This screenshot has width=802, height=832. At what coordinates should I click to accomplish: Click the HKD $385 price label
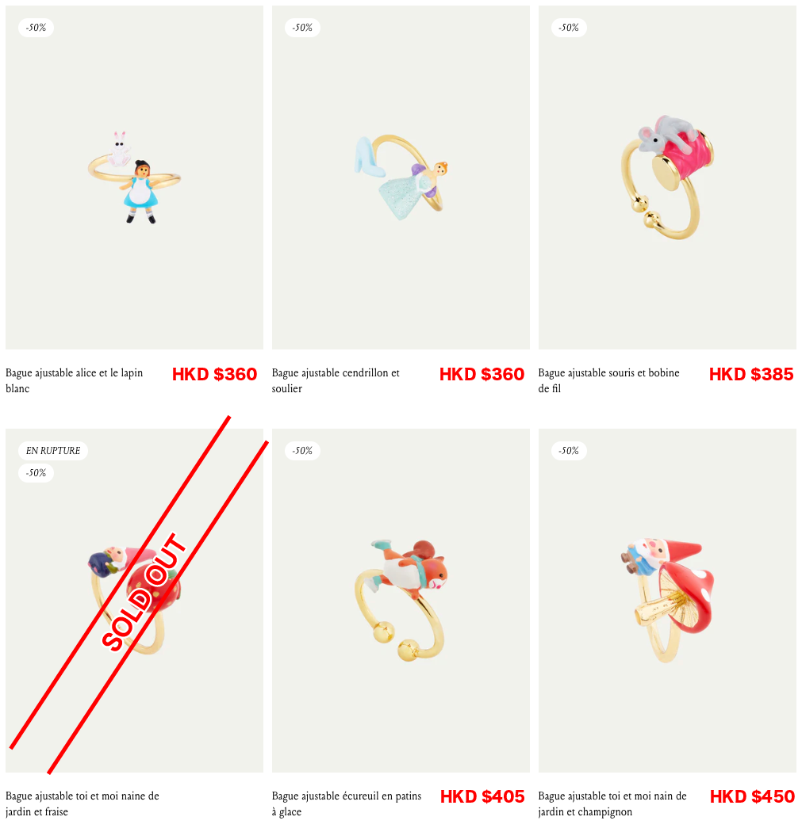coord(751,374)
